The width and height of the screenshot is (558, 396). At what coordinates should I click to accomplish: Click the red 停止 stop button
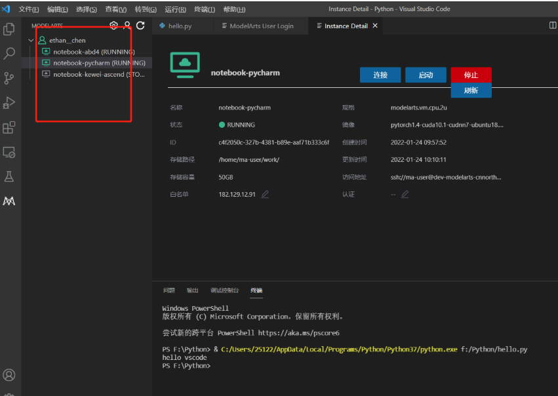pyautogui.click(x=471, y=75)
